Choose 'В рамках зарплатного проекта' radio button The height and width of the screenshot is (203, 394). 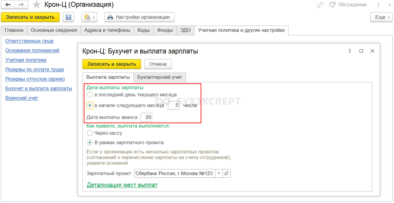[x=90, y=143]
